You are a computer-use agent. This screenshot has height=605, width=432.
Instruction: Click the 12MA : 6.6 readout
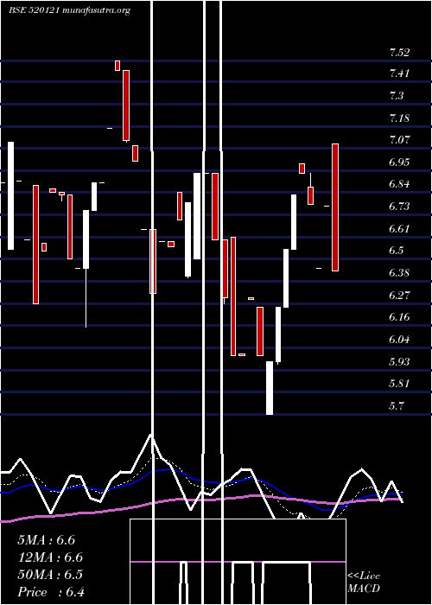click(x=50, y=557)
